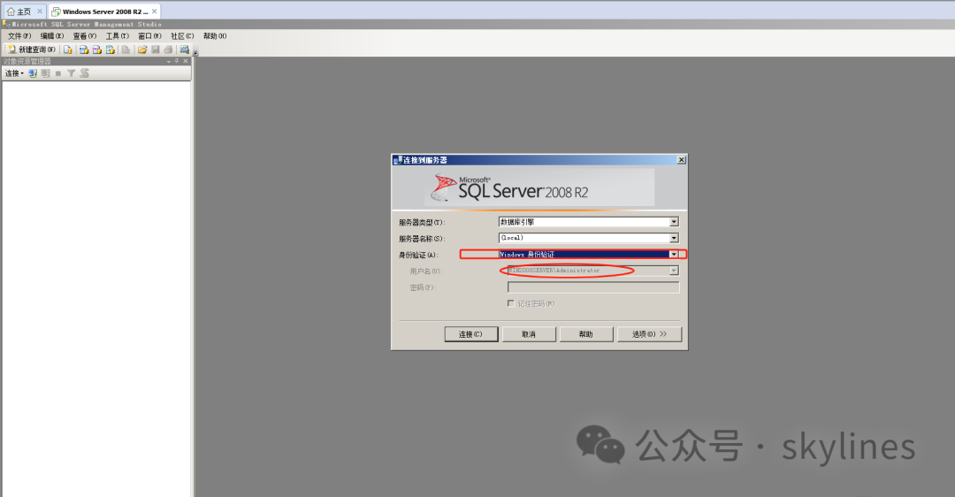Click the Stop square icon in Object Explorer
Image resolution: width=955 pixels, height=497 pixels.
(x=58, y=73)
